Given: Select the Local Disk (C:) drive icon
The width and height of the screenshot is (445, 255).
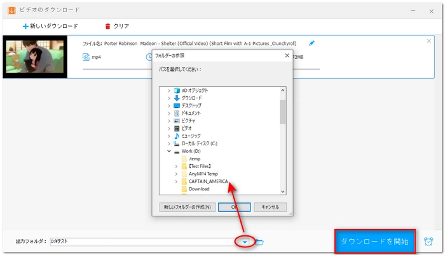Looking at the screenshot, I should pyautogui.click(x=177, y=143).
